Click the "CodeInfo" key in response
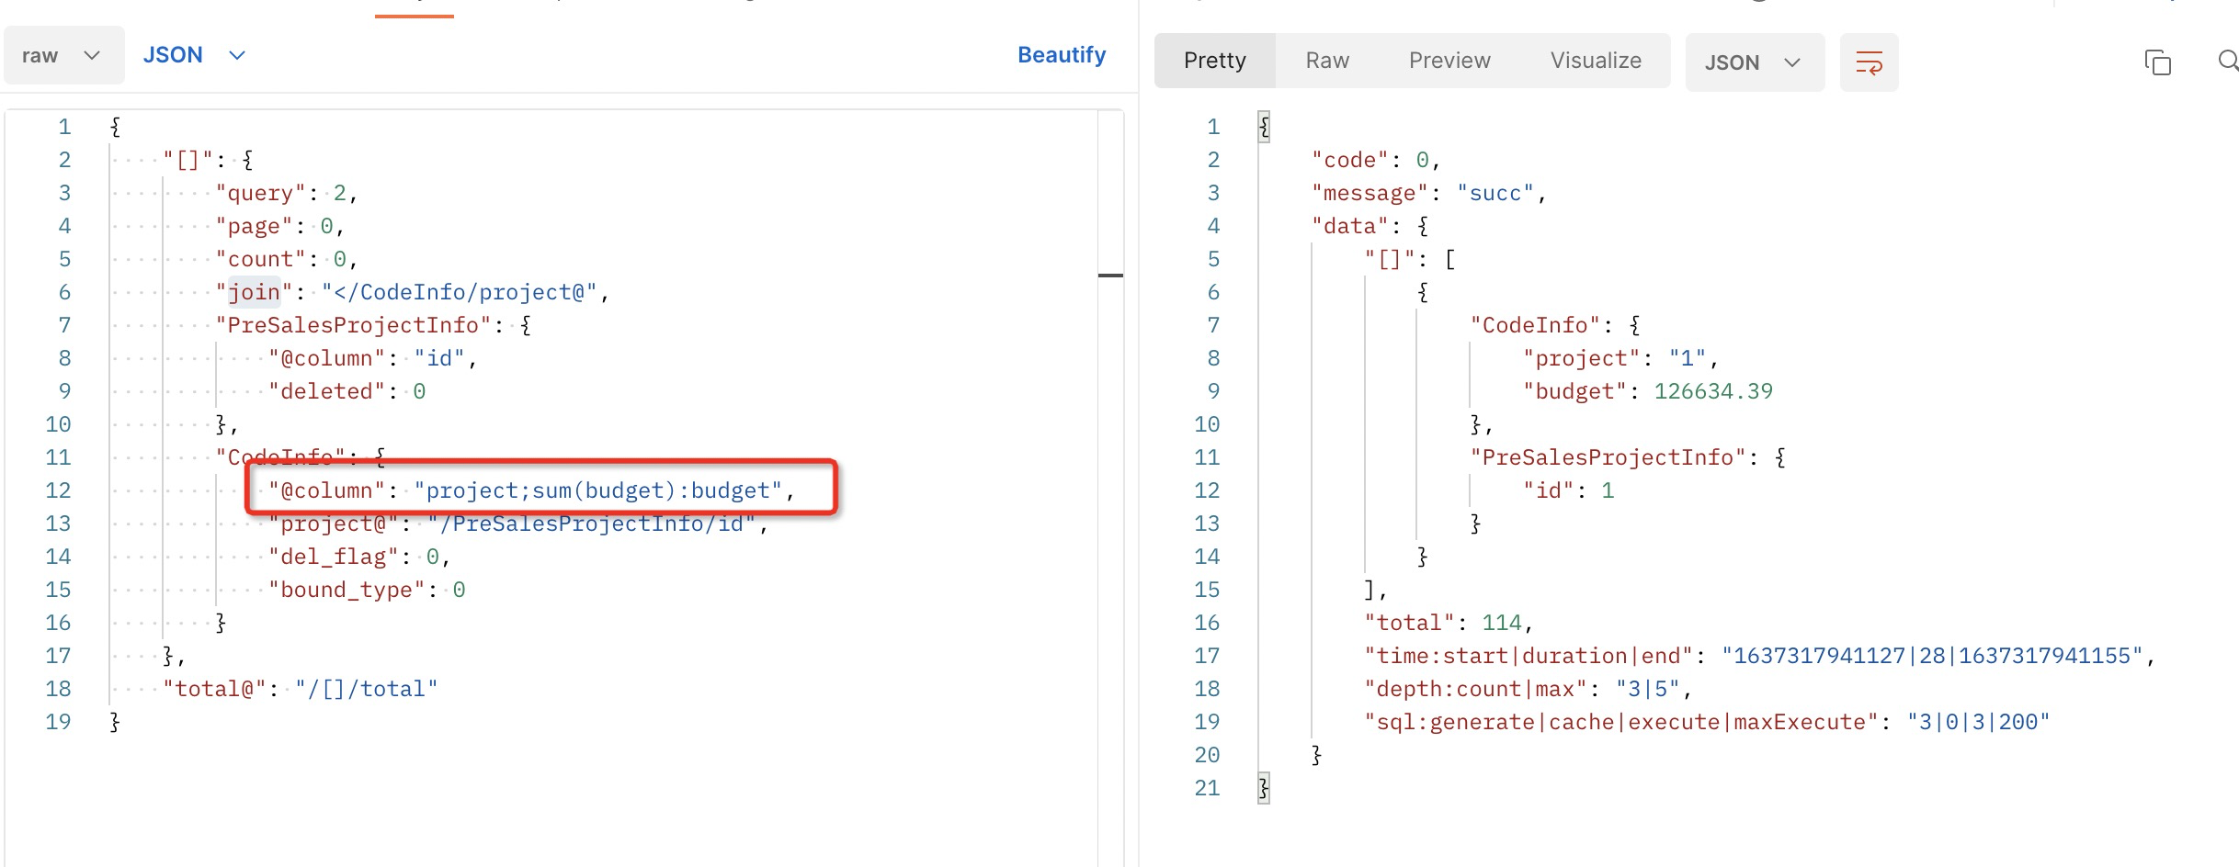The width and height of the screenshot is (2239, 867). [x=1535, y=325]
